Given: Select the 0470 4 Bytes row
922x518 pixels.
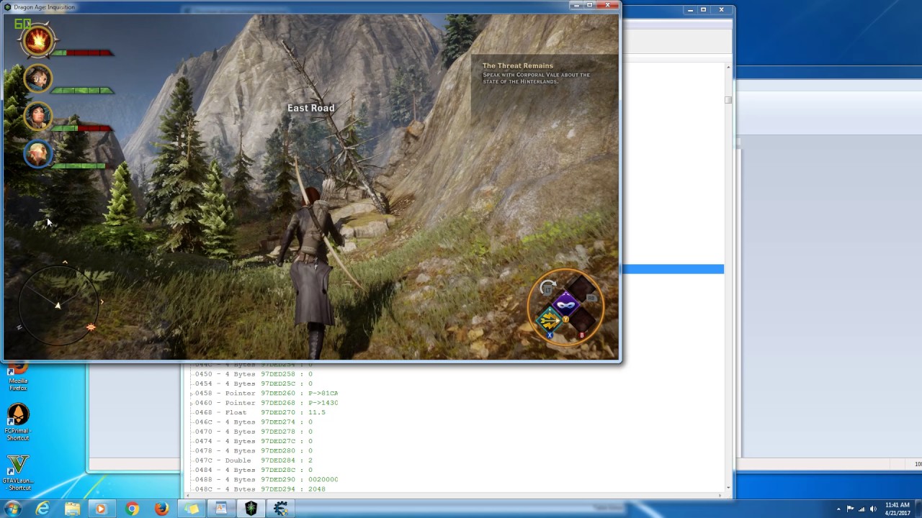Looking at the screenshot, I should [x=254, y=432].
